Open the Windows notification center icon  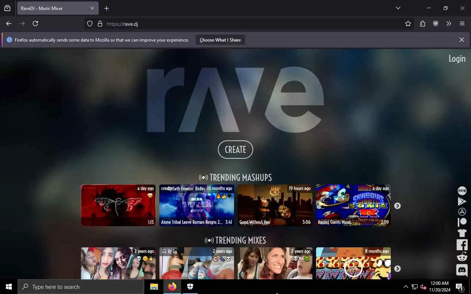coord(460,287)
